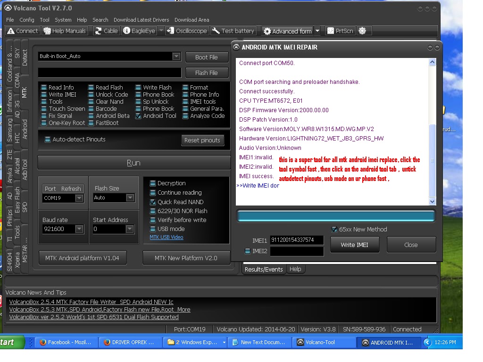Uncheck the Android Tool option
483x362 pixels.
click(138, 116)
